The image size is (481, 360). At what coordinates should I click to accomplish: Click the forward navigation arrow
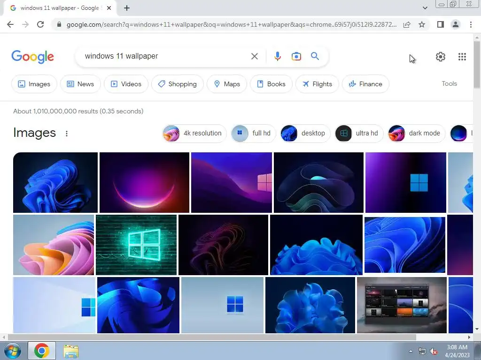(x=25, y=24)
